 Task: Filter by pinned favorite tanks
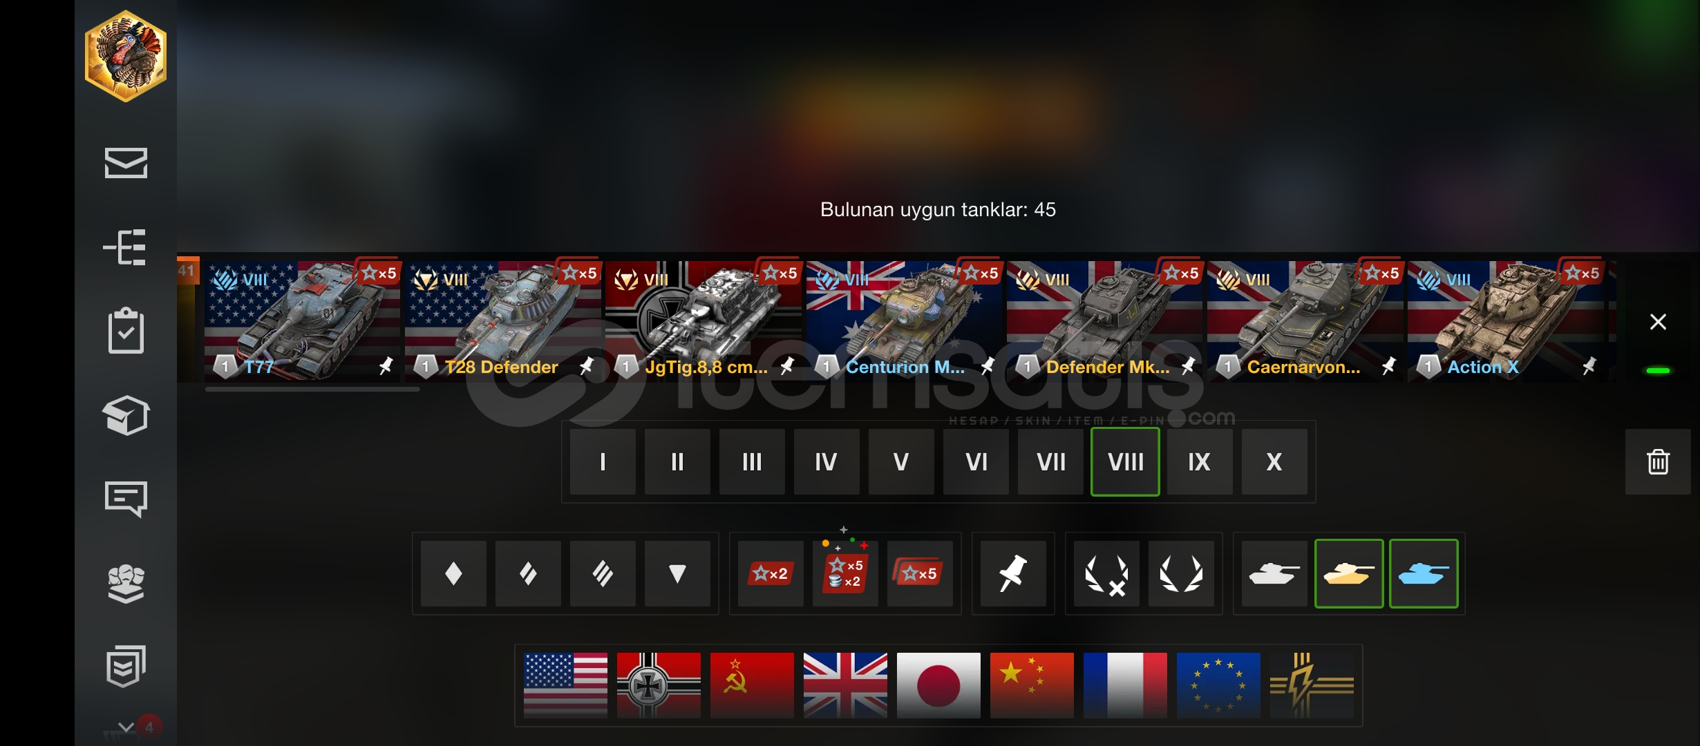pyautogui.click(x=1012, y=573)
